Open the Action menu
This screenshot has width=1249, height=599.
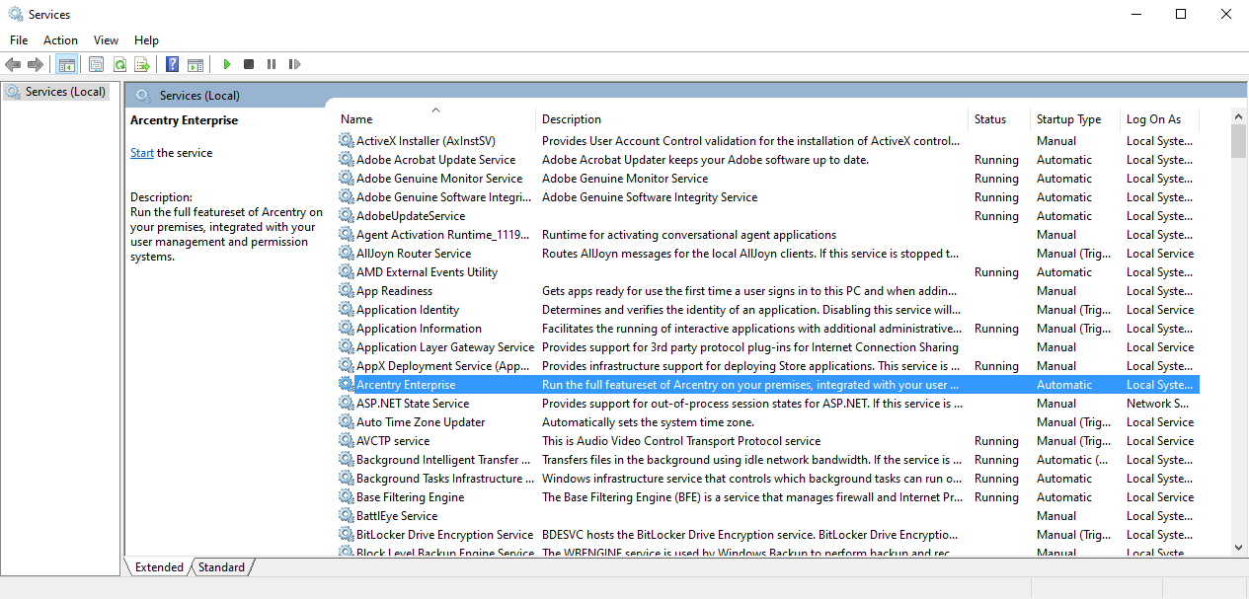pos(60,40)
